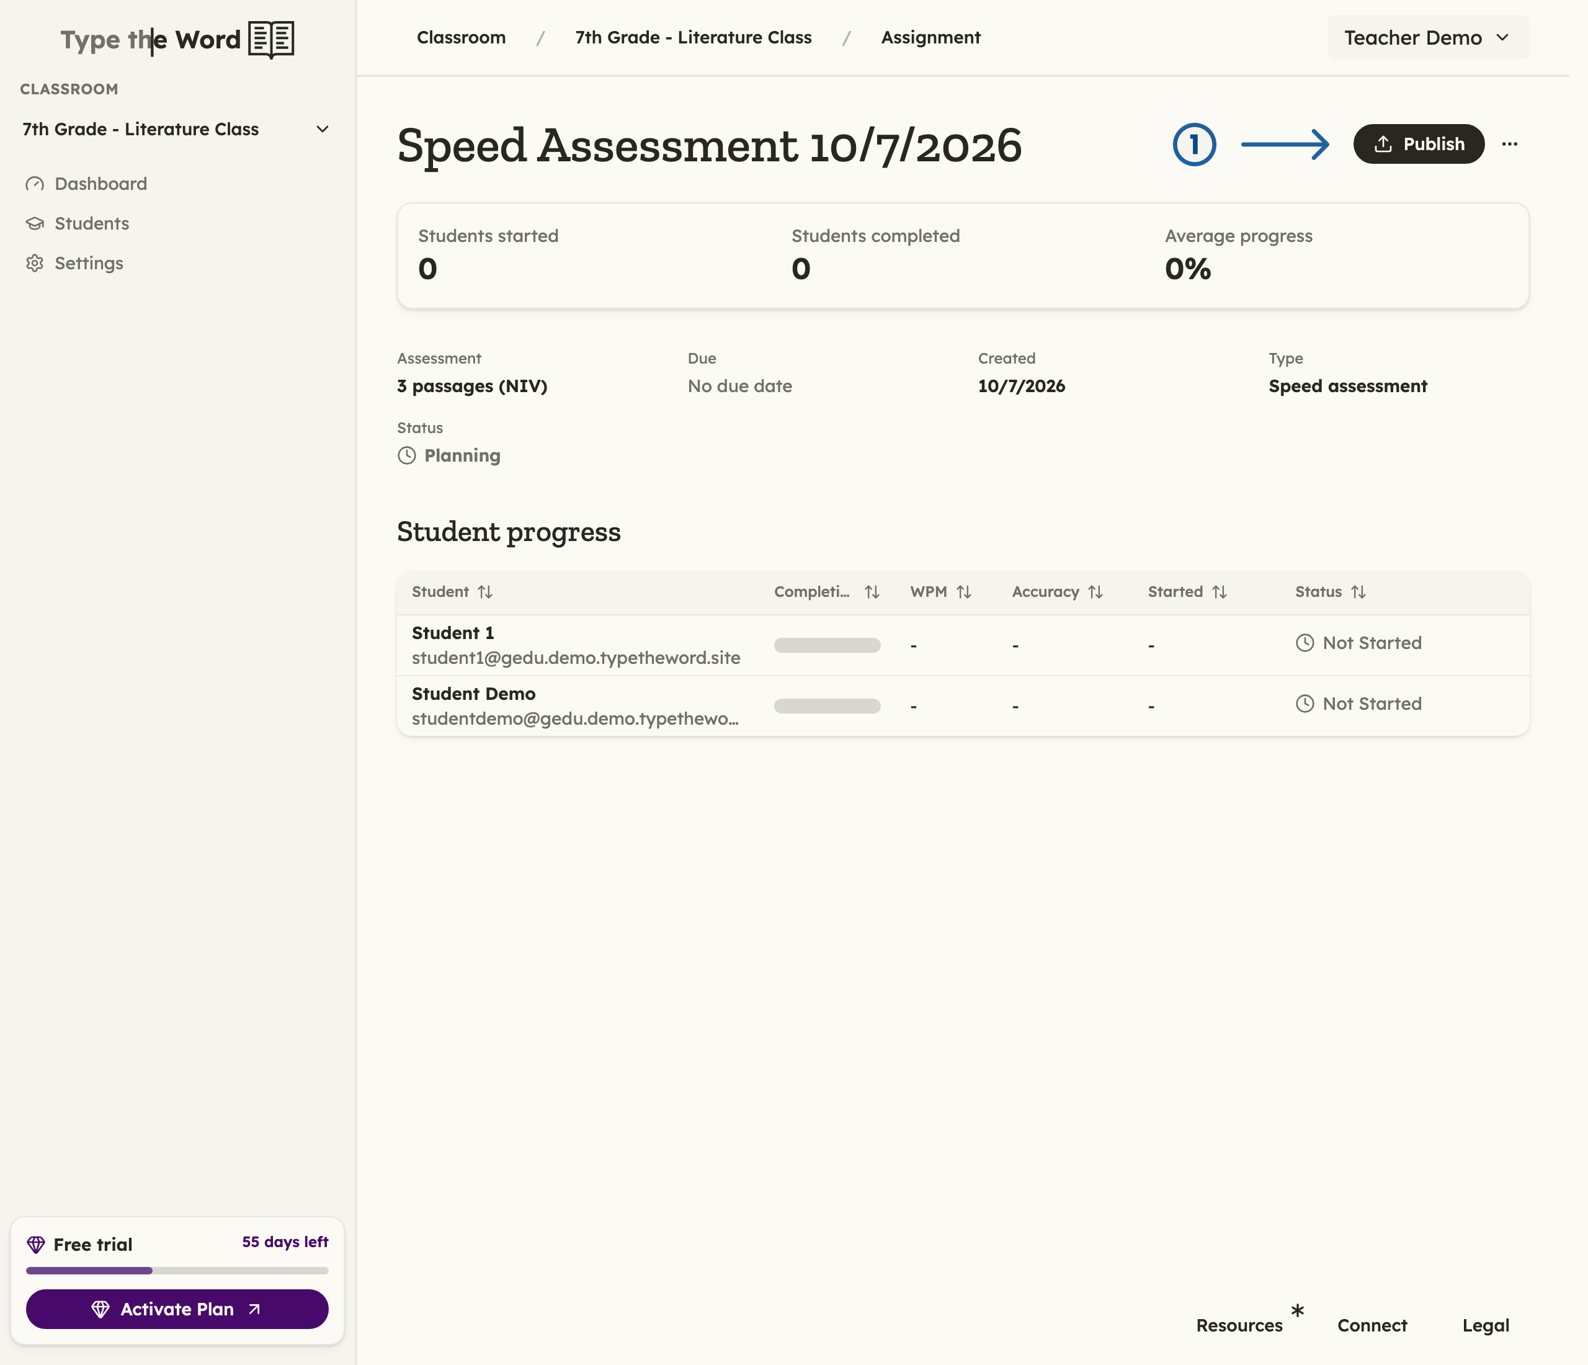Open the Teacher Demo account dropdown
1588x1365 pixels.
pos(1428,38)
